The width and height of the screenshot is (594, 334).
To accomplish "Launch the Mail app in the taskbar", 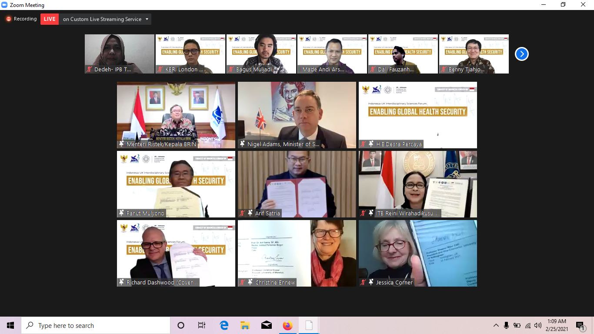I will 267,325.
